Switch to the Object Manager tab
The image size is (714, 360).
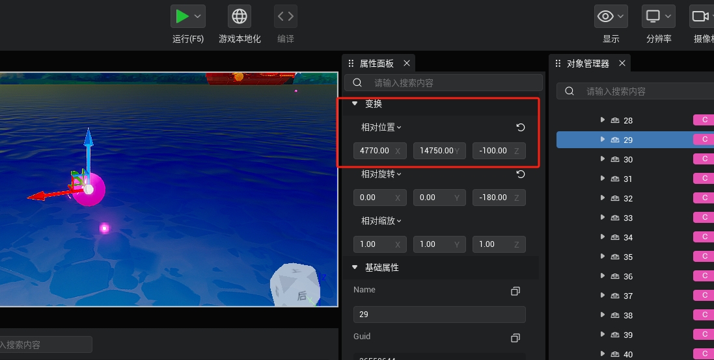(588, 63)
